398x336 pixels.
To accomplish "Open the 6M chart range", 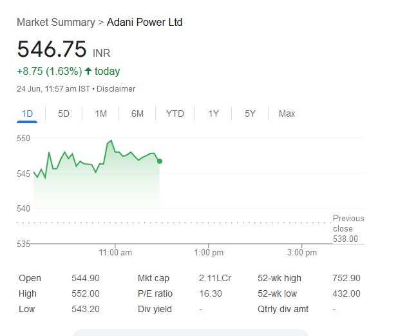I will click(x=137, y=114).
